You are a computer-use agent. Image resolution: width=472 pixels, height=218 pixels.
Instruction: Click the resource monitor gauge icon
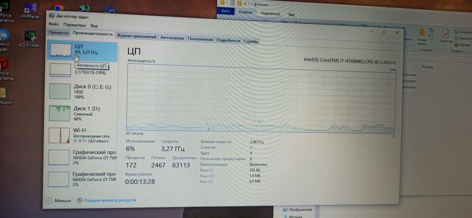80,200
